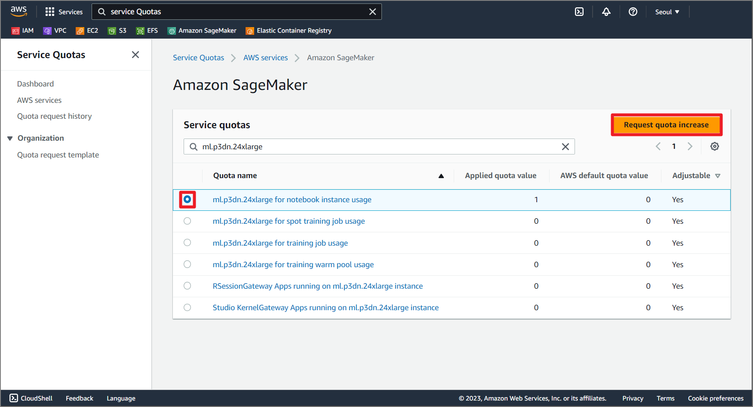
Task: Click Amazon SageMaker breadcrumb text
Action: point(341,58)
